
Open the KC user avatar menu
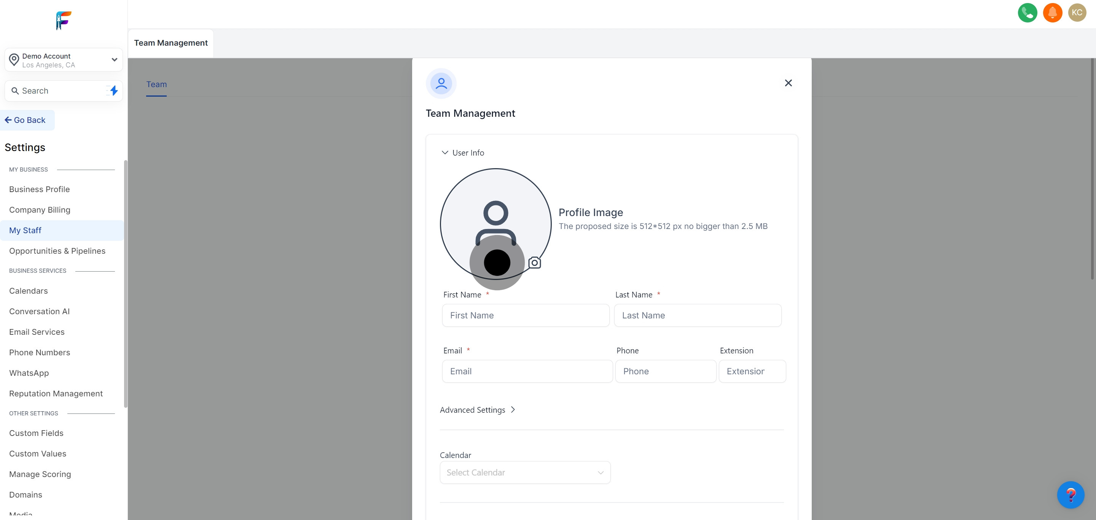click(1077, 13)
